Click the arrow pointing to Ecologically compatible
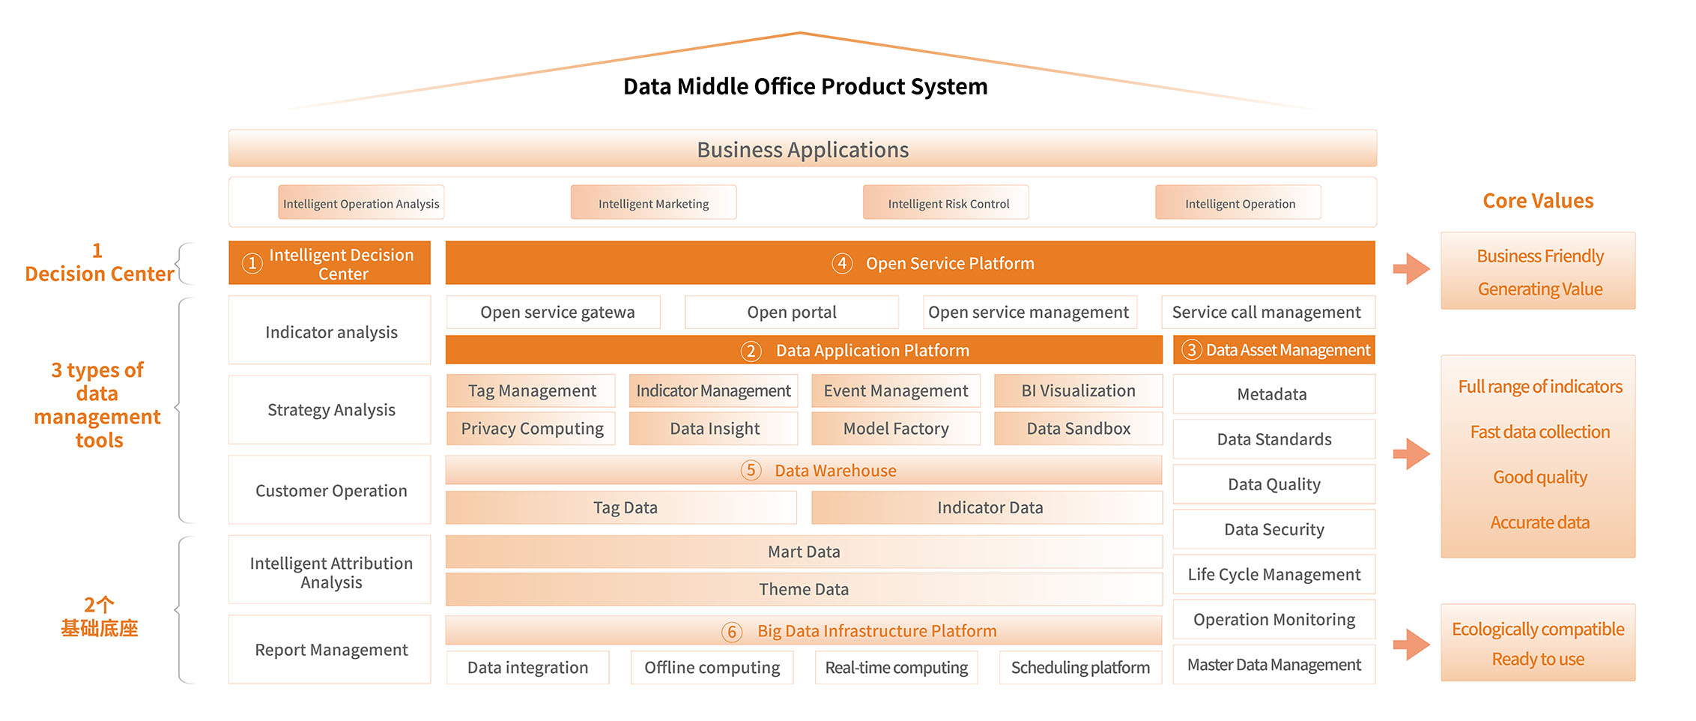1696x721 pixels. tap(1411, 645)
